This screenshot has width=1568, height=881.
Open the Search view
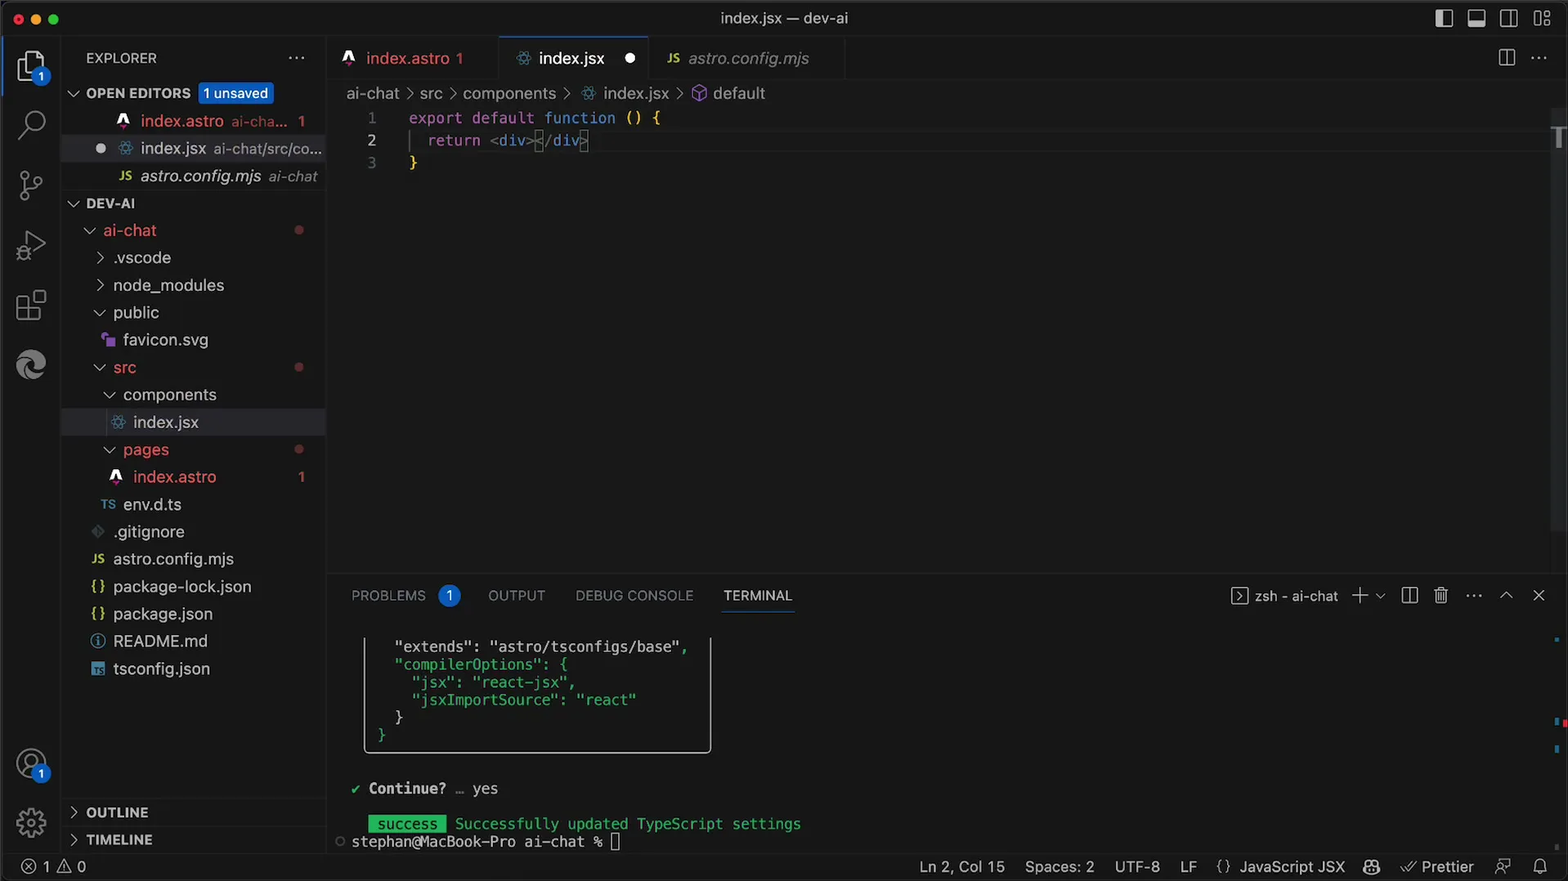(31, 125)
